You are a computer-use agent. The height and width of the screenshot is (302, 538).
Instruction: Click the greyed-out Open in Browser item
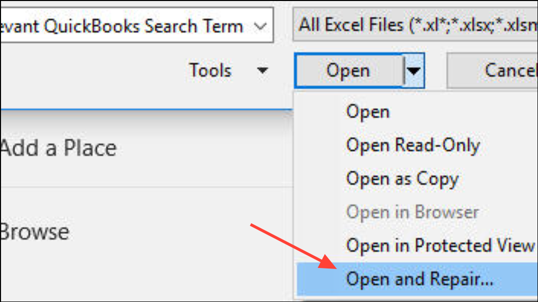click(412, 212)
